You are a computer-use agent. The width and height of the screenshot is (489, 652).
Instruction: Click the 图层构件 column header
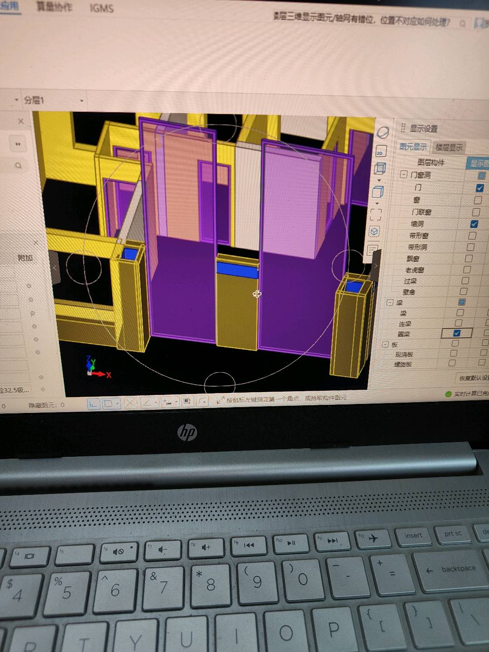[x=431, y=162]
